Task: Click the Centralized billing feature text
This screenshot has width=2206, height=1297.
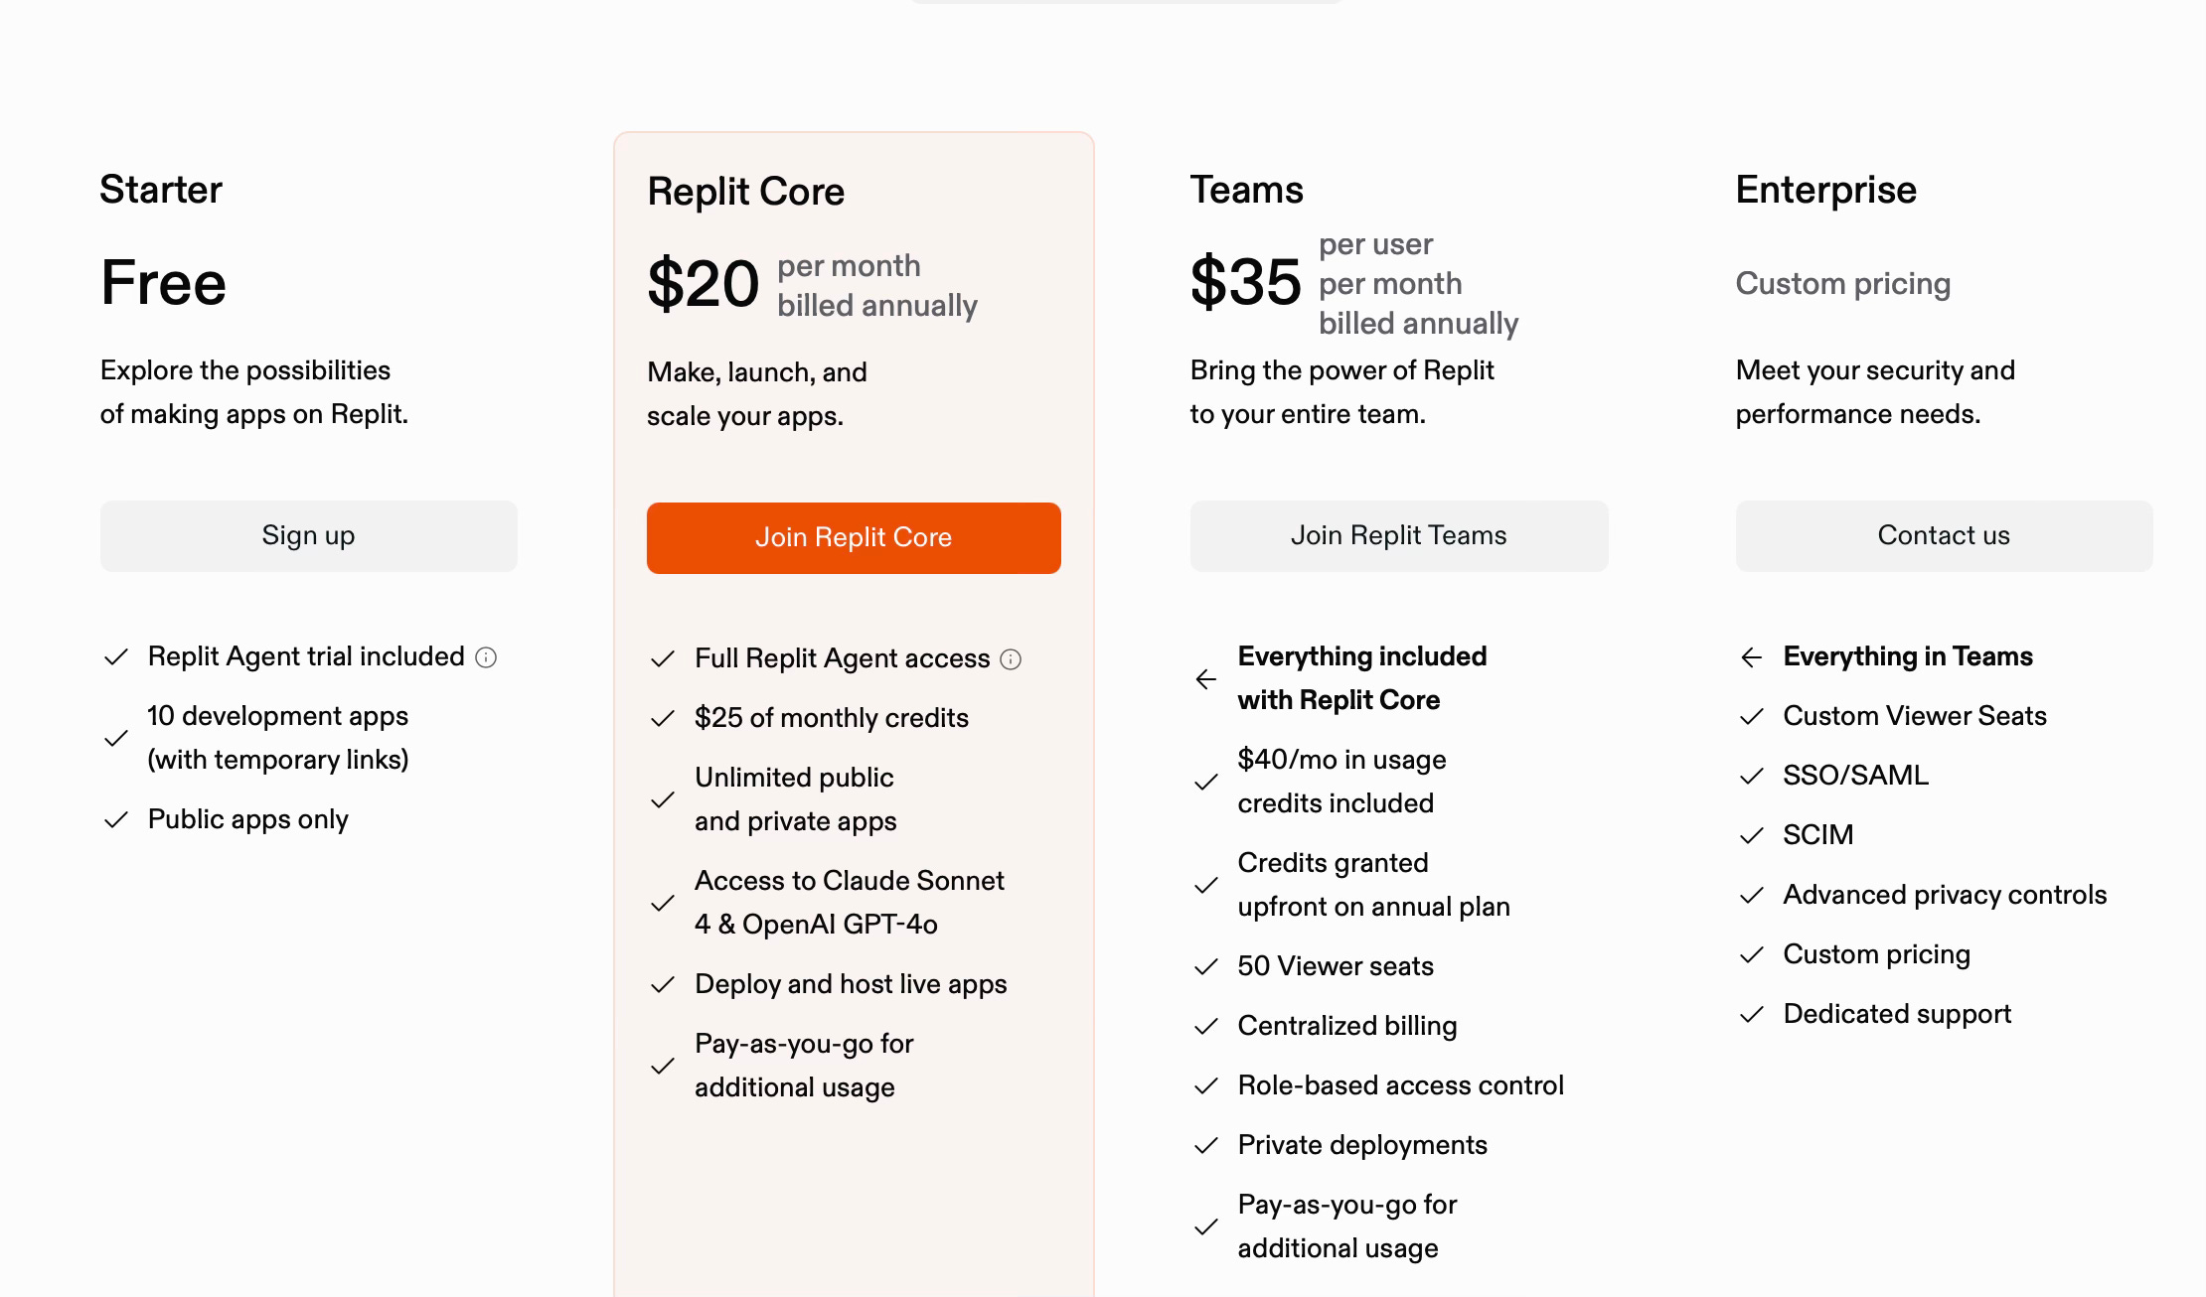Action: (1347, 1026)
